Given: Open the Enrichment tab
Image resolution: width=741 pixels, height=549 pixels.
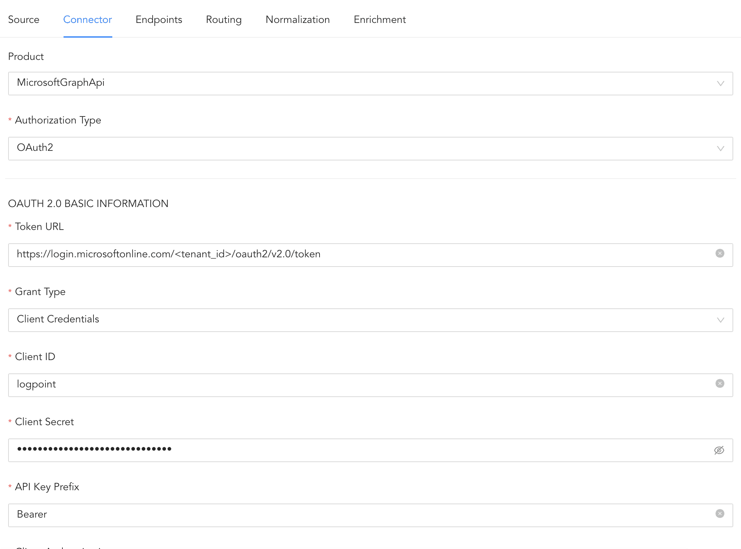Looking at the screenshot, I should (x=379, y=20).
